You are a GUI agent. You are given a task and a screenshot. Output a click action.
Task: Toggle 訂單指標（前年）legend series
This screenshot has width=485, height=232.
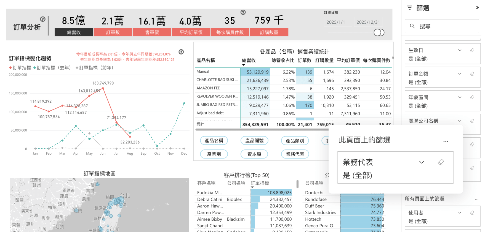pyautogui.click(x=95, y=68)
